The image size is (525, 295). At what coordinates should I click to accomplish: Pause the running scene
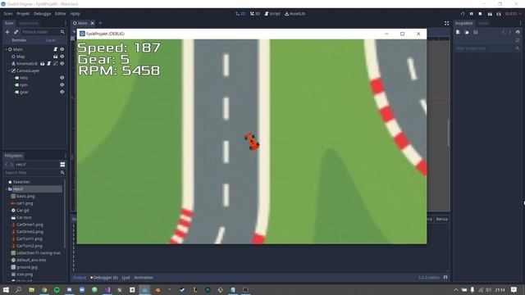(x=472, y=14)
